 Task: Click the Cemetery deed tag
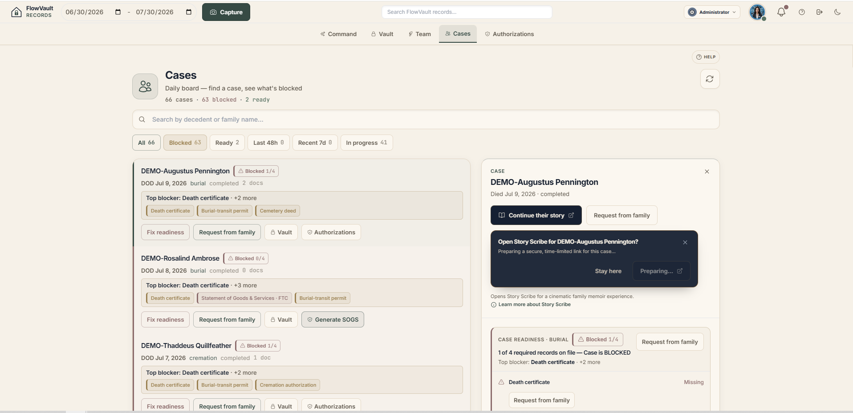(x=277, y=211)
